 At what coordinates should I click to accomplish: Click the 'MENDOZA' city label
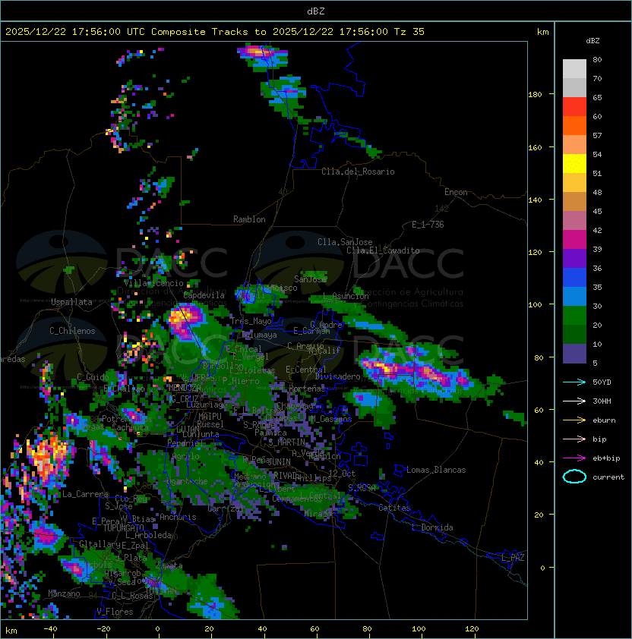185,388
